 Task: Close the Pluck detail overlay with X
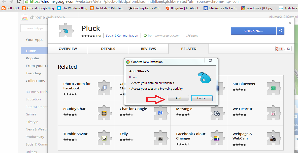(x=290, y=23)
